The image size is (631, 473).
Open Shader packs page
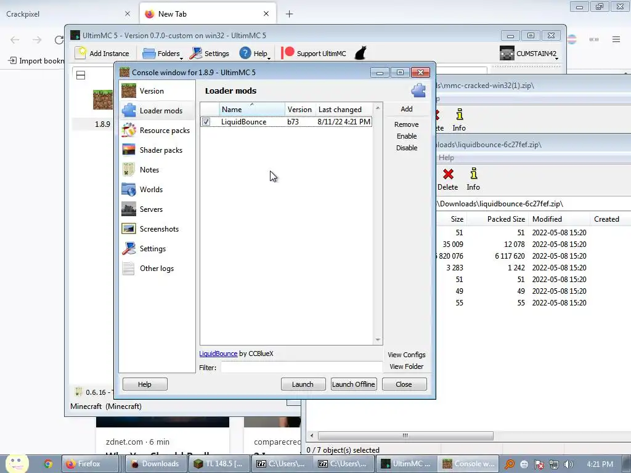point(157,150)
